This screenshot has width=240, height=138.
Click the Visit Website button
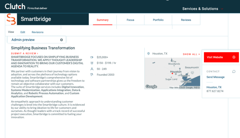pos(221,57)
